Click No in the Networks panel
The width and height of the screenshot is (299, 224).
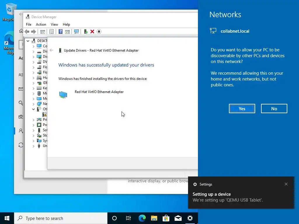tap(274, 108)
